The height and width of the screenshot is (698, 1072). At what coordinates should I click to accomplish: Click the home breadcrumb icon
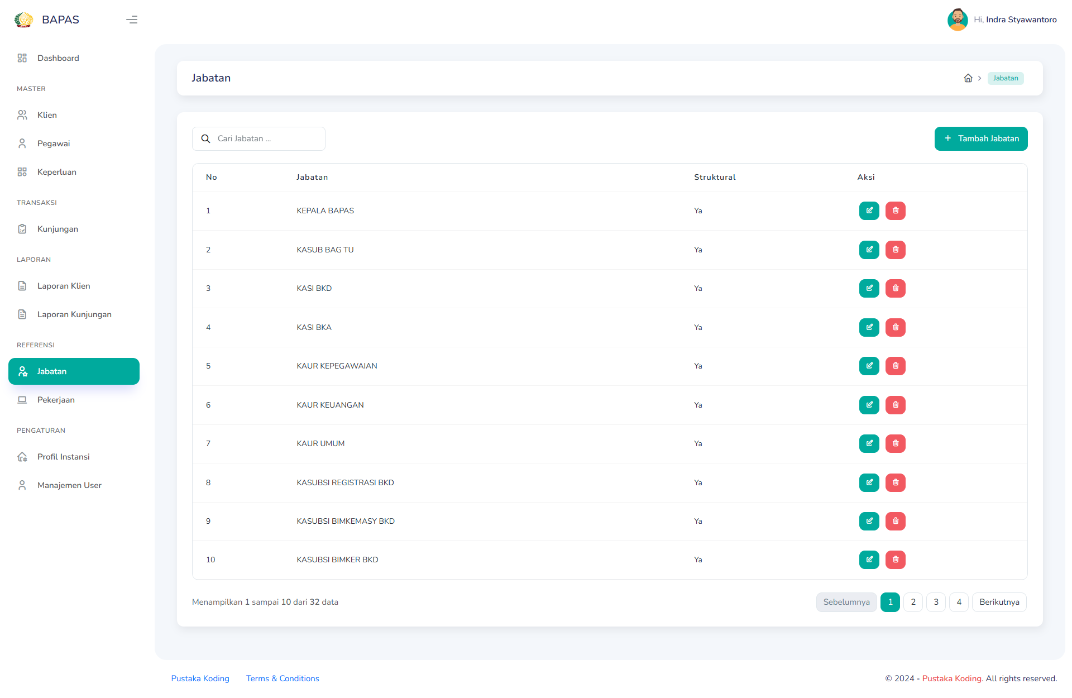point(968,78)
